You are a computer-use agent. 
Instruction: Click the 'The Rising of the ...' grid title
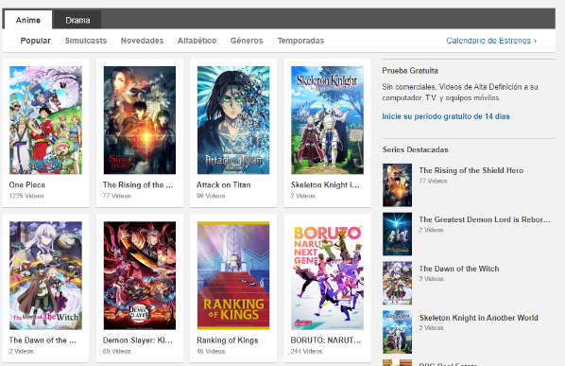(x=138, y=185)
